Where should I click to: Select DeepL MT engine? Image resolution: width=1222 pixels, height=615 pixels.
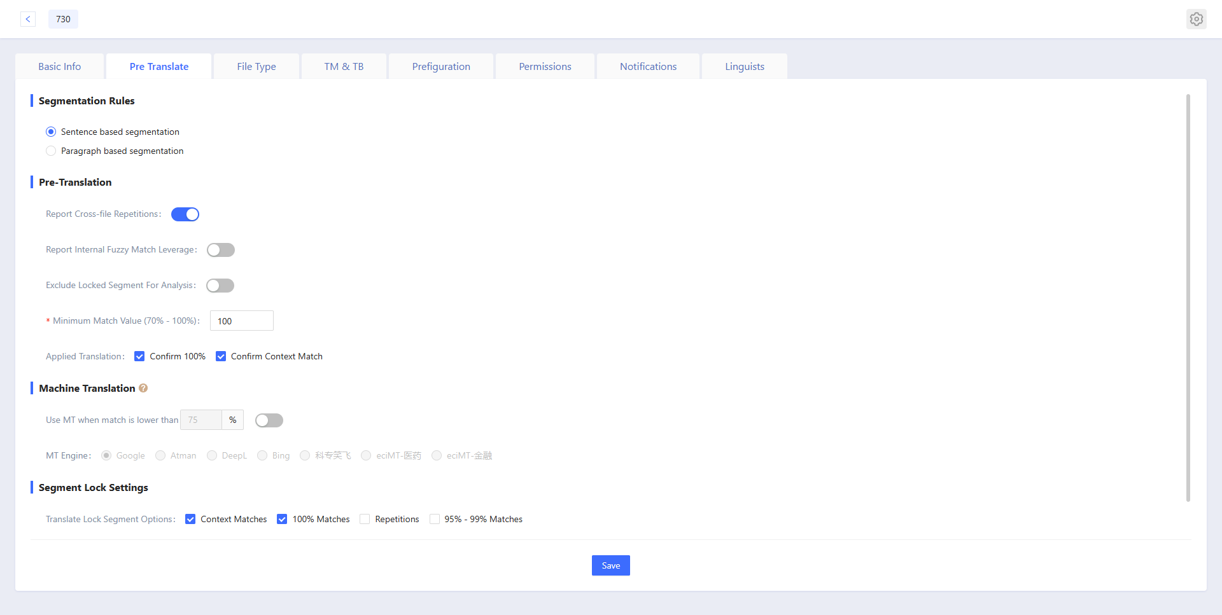tap(212, 455)
